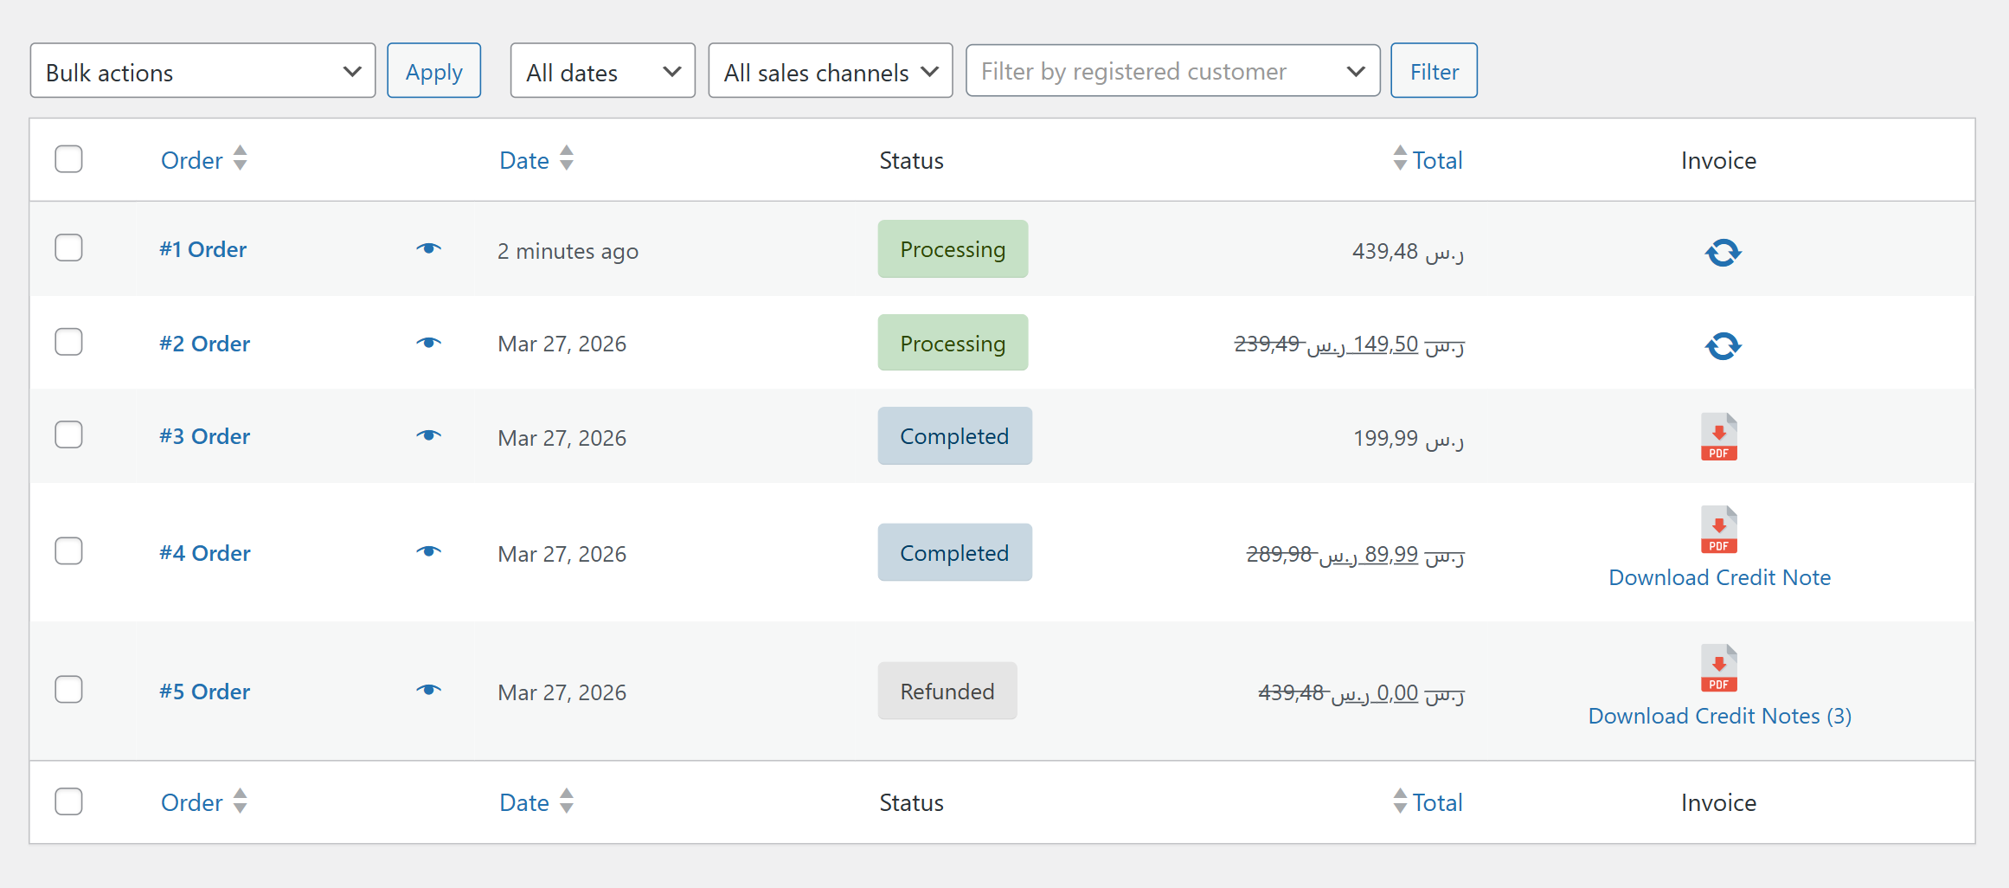Select the checkbox for order #2
The height and width of the screenshot is (888, 2009).
68,342
